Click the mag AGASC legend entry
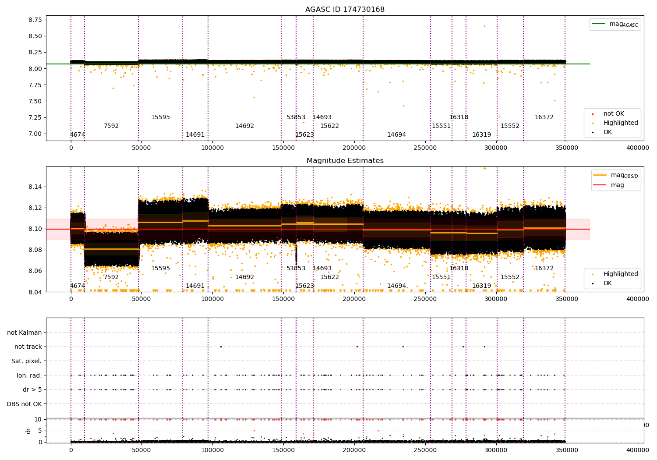Image resolution: width=657 pixels, height=460 pixels. tap(615, 24)
